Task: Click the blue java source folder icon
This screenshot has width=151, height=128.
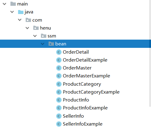Action: point(21,12)
